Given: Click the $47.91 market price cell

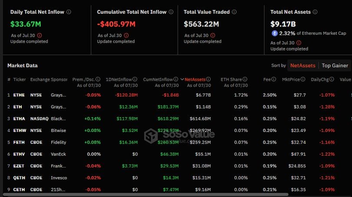Looking at the screenshot, I should (x=298, y=154).
